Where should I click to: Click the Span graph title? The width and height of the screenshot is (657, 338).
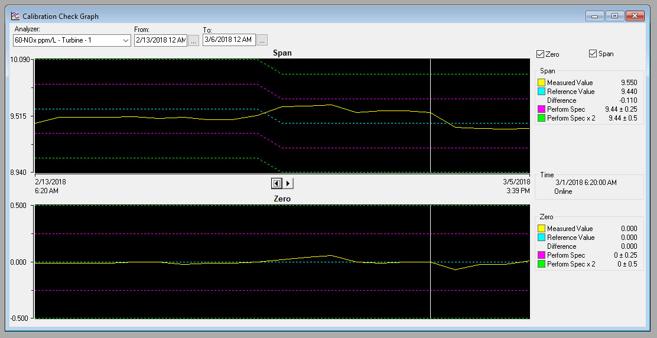(x=282, y=53)
